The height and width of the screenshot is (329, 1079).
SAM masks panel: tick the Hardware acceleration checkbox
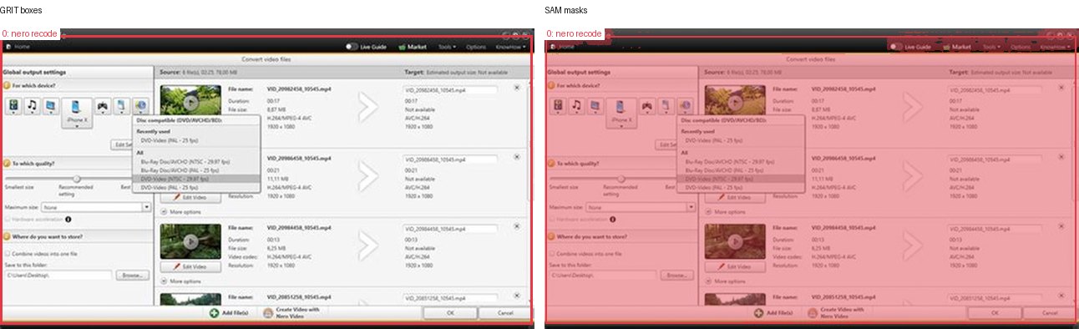point(553,219)
